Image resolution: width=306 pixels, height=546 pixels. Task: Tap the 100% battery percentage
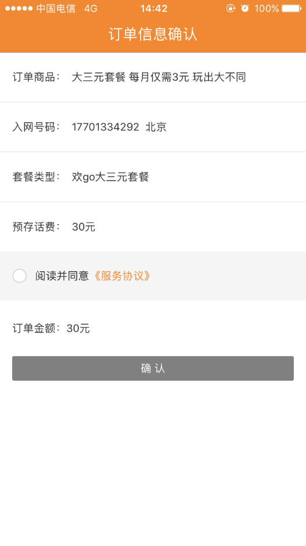tap(267, 8)
